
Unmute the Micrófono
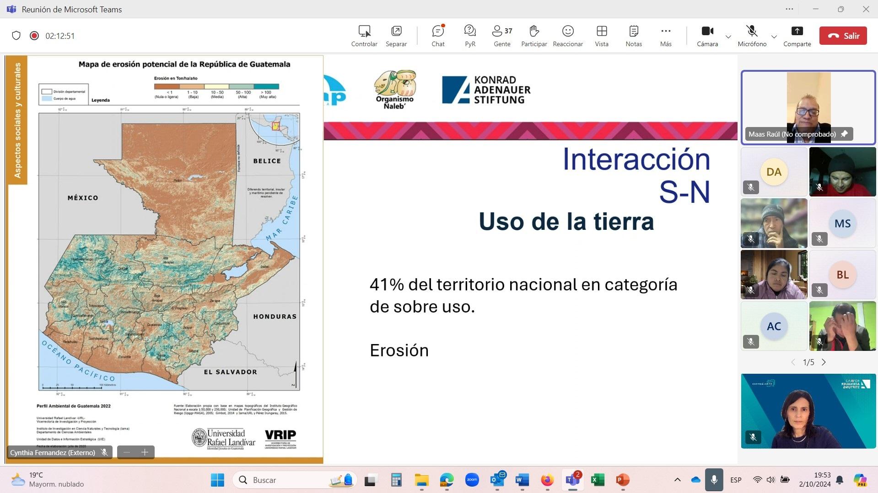click(x=752, y=36)
